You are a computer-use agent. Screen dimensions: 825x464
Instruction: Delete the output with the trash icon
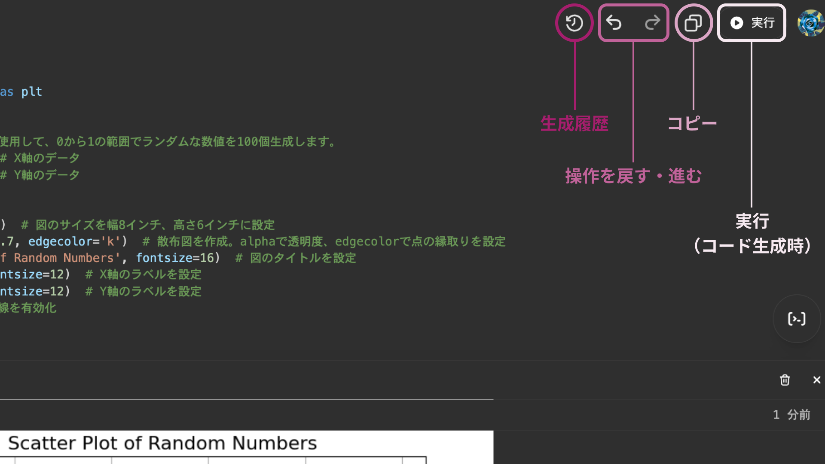click(x=785, y=380)
